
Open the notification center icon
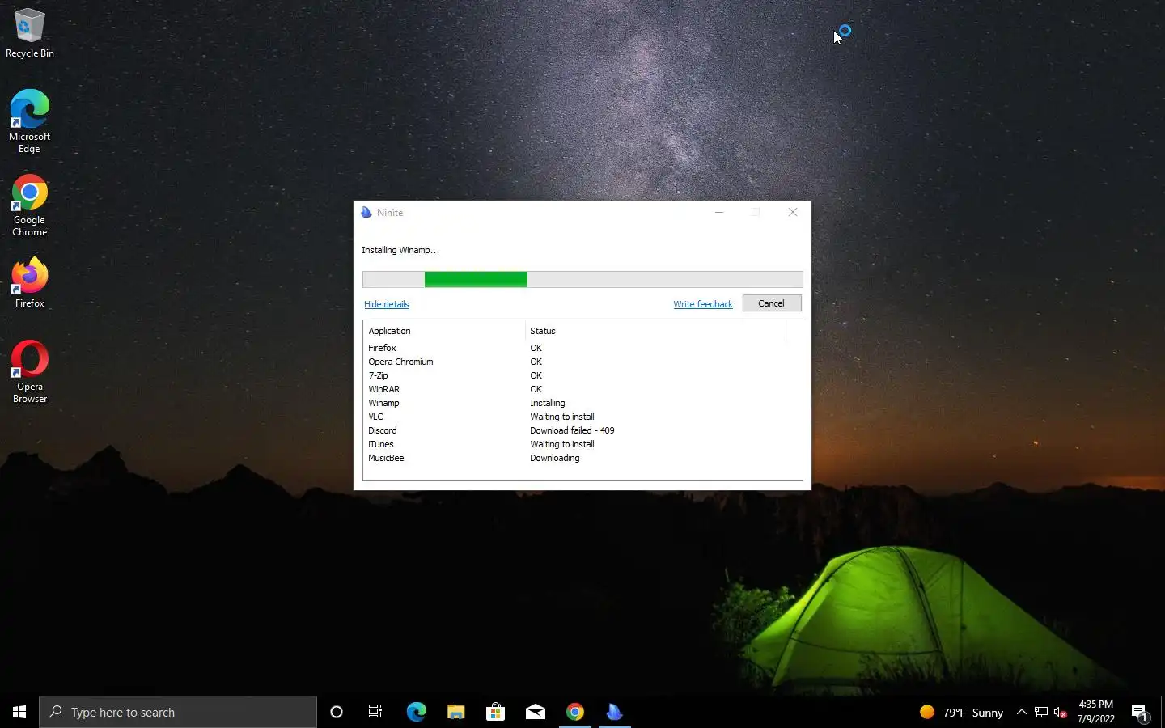click(1140, 712)
